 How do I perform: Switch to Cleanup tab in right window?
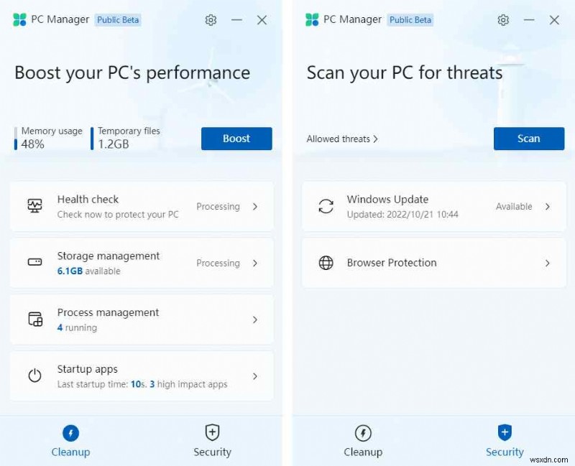[363, 440]
